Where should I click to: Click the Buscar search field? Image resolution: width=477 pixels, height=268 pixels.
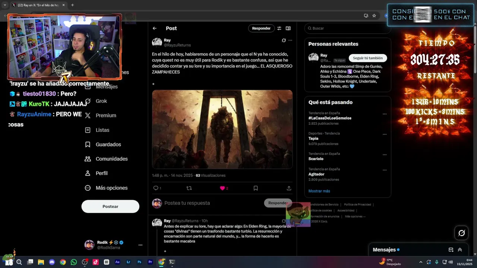347,28
